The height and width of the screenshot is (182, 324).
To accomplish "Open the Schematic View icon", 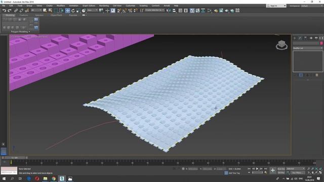I will coord(203,11).
